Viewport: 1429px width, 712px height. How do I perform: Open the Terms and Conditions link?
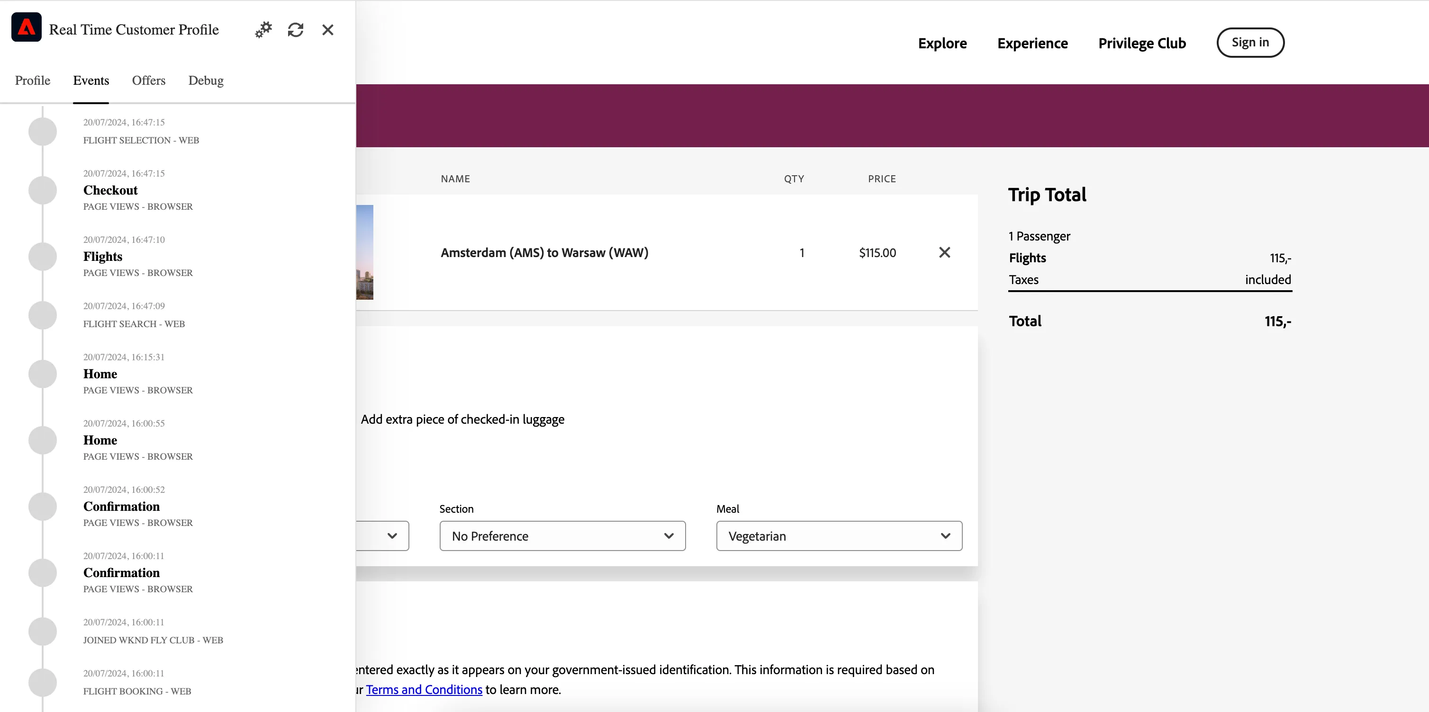coord(424,689)
